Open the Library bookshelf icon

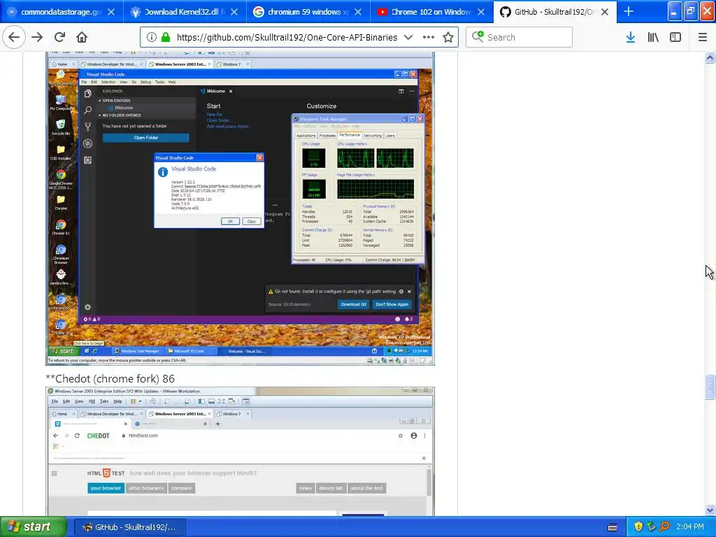click(x=653, y=38)
